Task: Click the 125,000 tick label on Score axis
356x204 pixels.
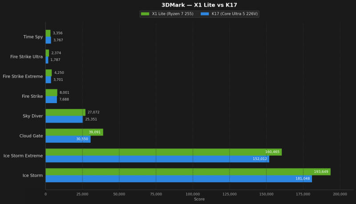Action: point(230,194)
